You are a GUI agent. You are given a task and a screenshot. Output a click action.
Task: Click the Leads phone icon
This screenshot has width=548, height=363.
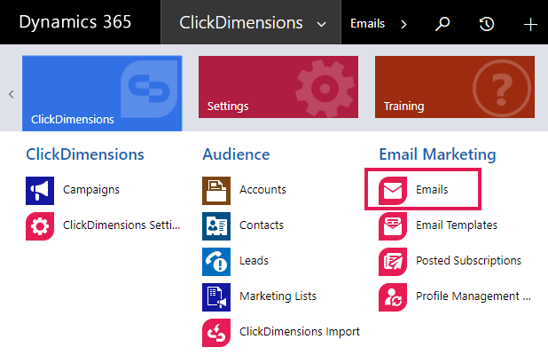pyautogui.click(x=216, y=262)
